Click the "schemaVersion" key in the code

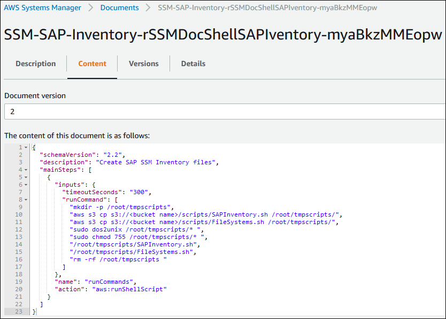point(68,155)
